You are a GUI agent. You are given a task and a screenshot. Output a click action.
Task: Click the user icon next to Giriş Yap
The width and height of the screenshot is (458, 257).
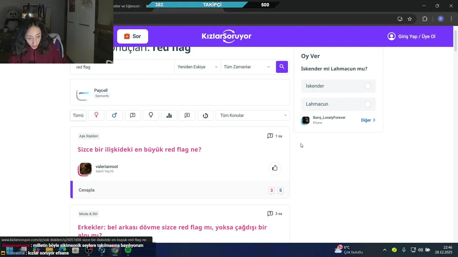[x=391, y=36]
